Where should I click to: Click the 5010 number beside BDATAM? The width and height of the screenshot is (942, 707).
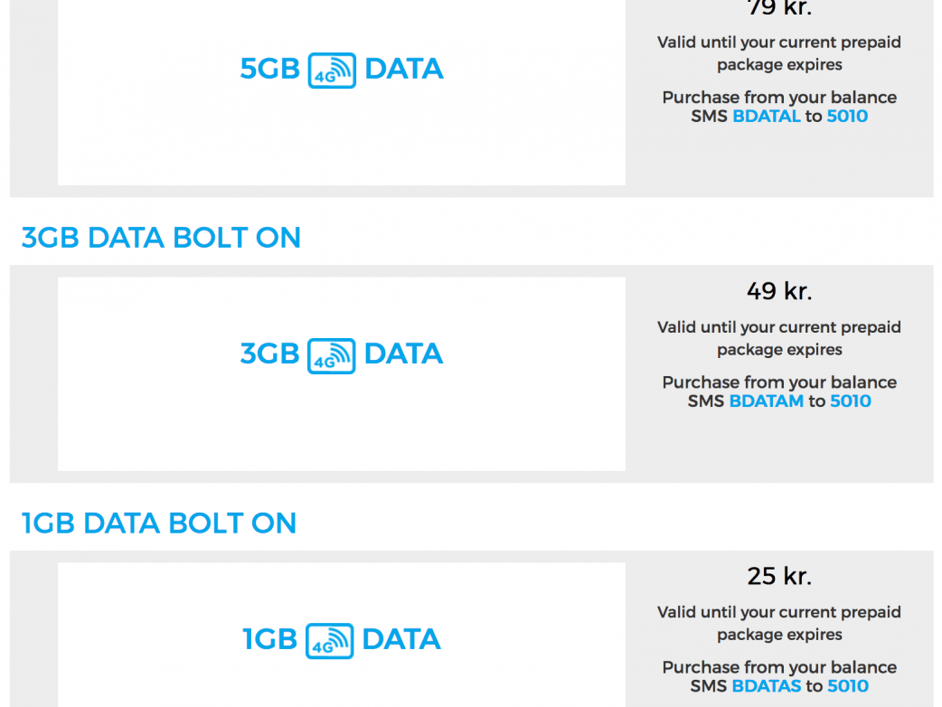851,401
